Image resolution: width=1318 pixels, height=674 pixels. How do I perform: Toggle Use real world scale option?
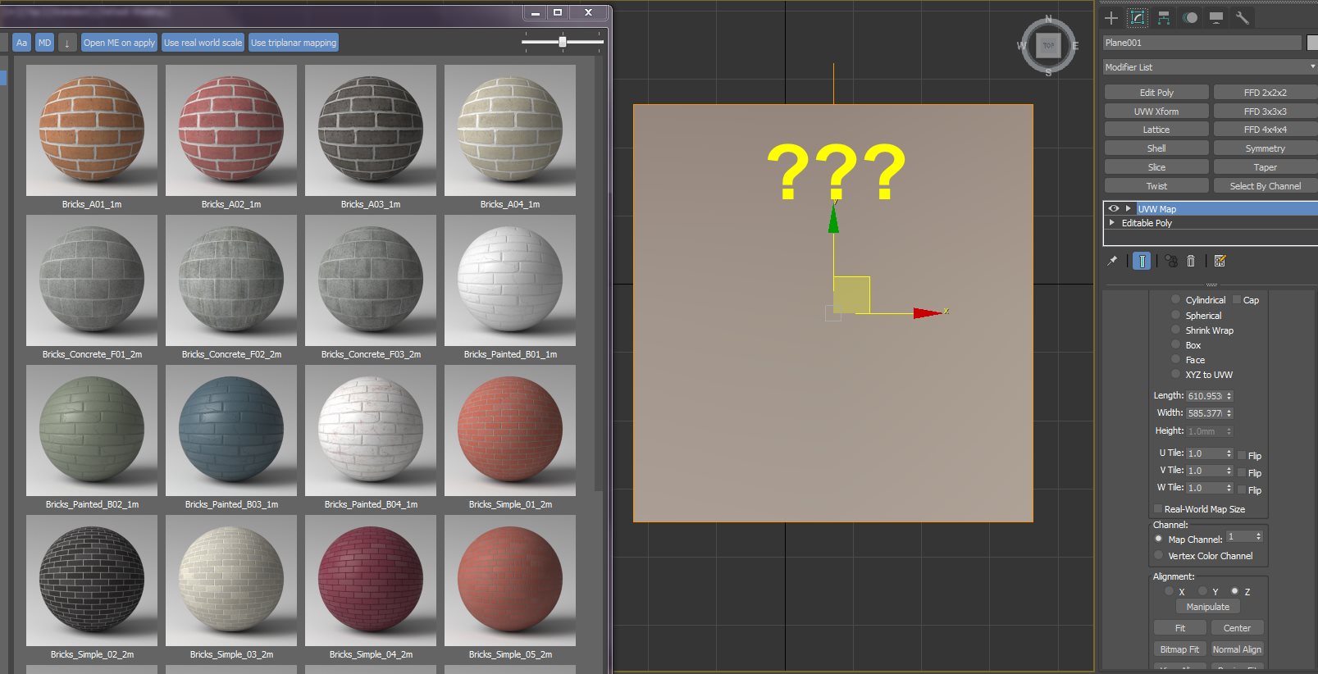pos(203,43)
